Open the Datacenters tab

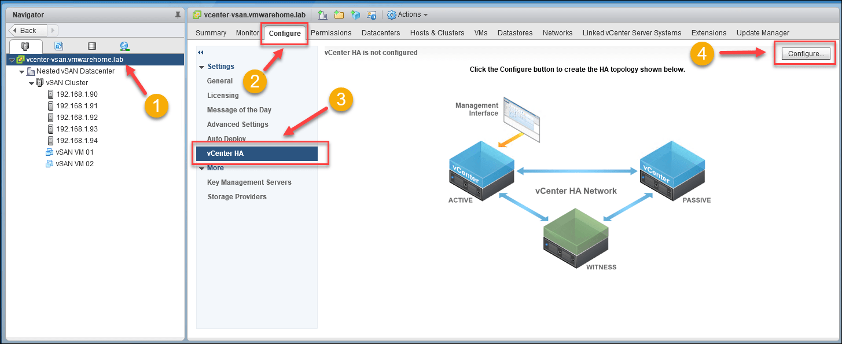(x=381, y=33)
